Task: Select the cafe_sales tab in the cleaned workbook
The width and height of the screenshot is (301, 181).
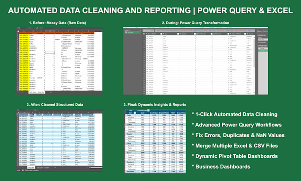Action: (x=31, y=168)
